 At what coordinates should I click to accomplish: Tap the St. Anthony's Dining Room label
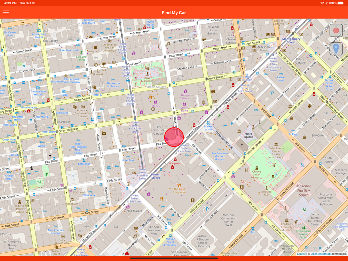click(12, 245)
